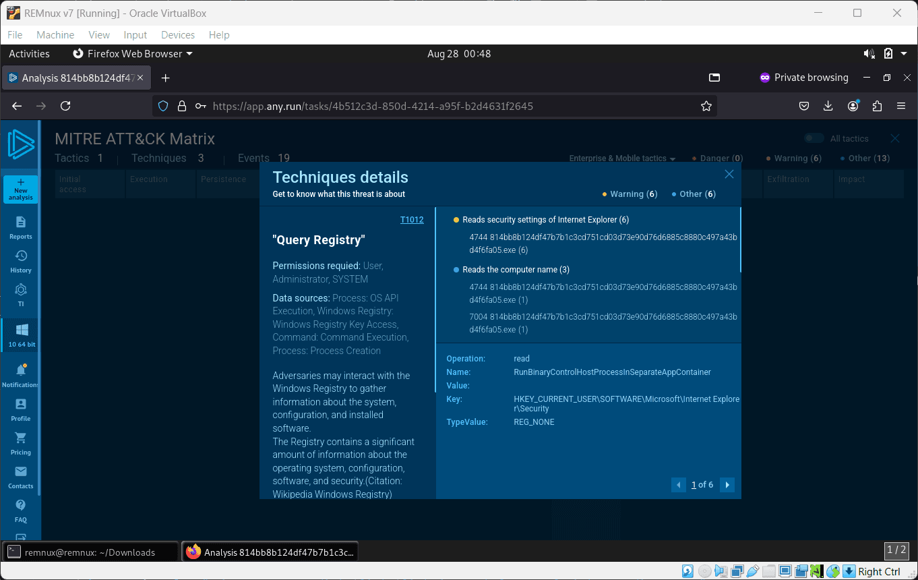Go to next event page arrow
918x580 pixels.
tap(727, 485)
